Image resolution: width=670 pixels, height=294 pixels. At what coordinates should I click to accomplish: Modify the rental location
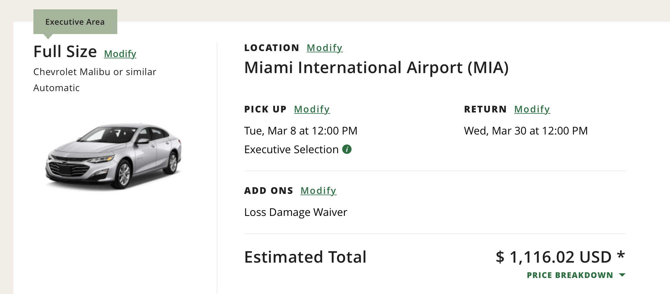click(324, 48)
